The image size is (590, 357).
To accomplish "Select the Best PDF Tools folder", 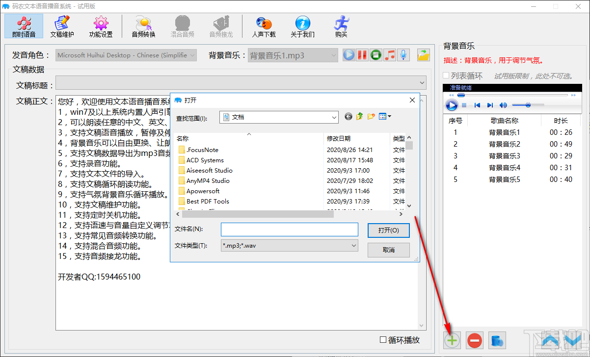I will click(203, 201).
